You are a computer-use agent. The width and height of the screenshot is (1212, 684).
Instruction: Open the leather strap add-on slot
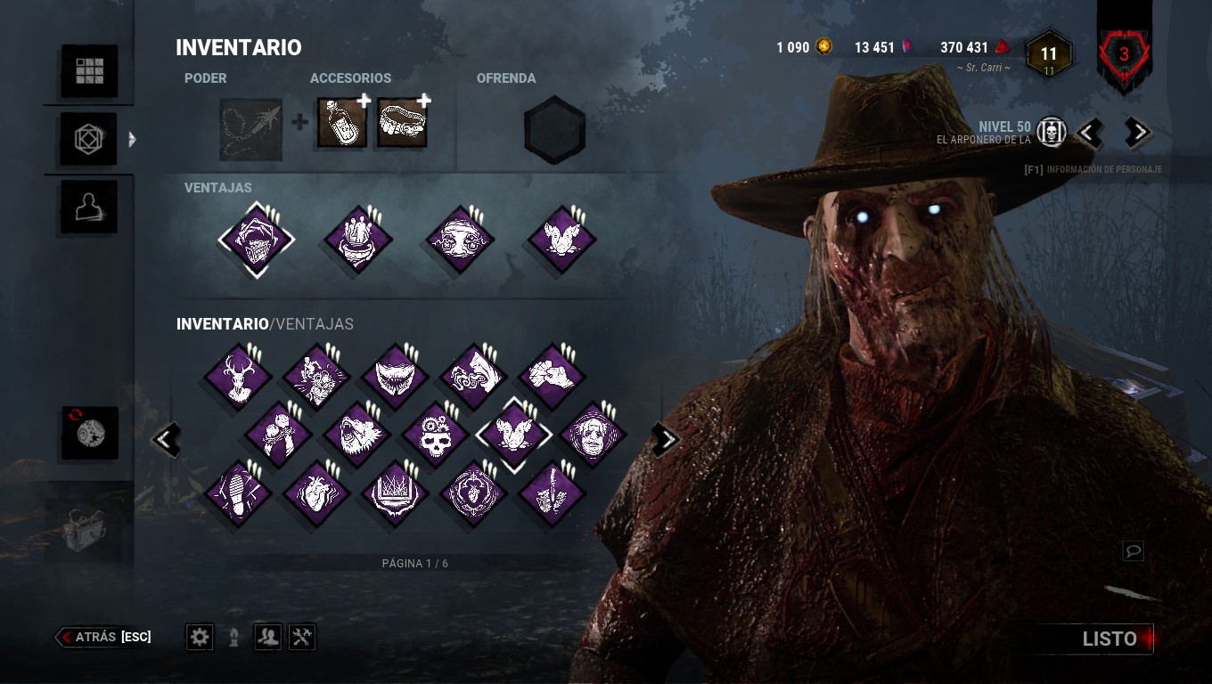coord(402,124)
